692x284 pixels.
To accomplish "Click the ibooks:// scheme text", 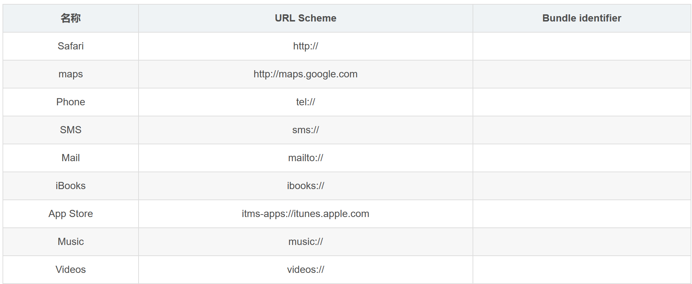I will (305, 186).
